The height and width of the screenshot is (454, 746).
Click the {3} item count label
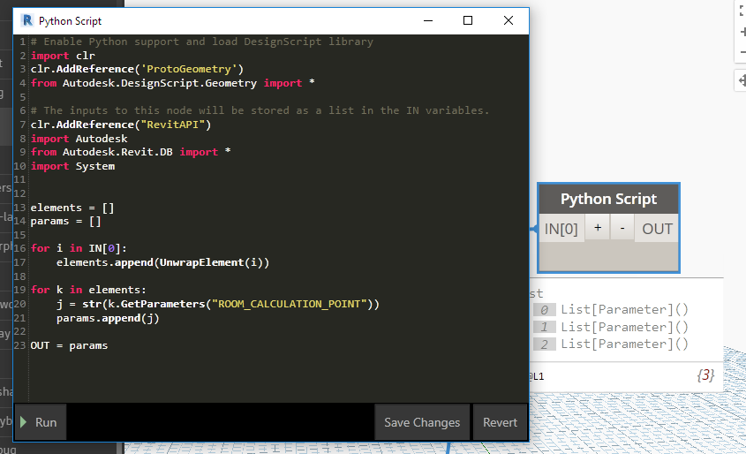click(x=705, y=375)
